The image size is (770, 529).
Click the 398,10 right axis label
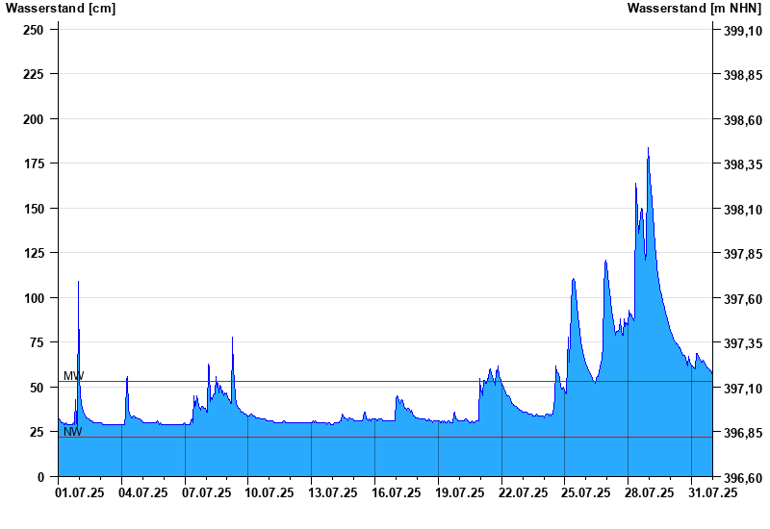click(743, 210)
